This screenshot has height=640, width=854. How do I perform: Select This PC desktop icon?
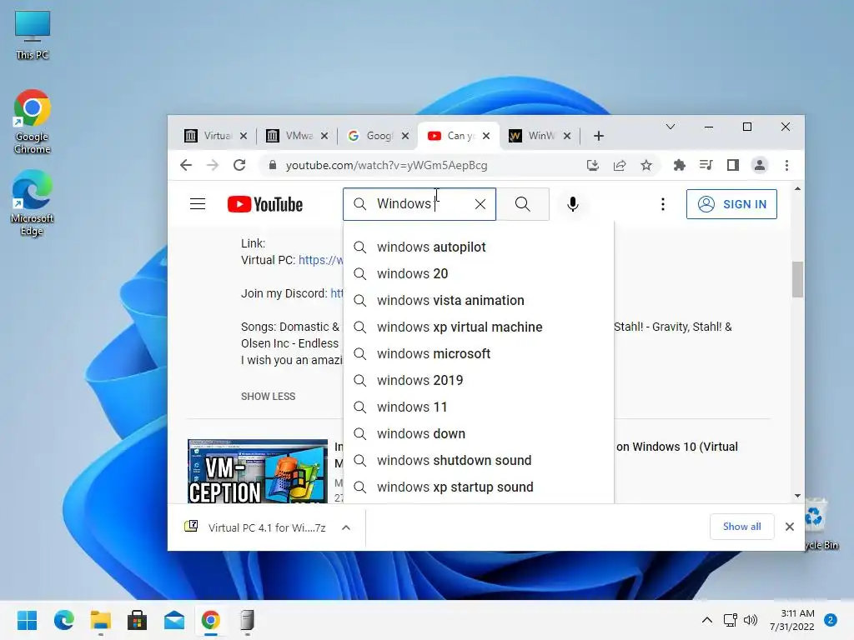(33, 35)
